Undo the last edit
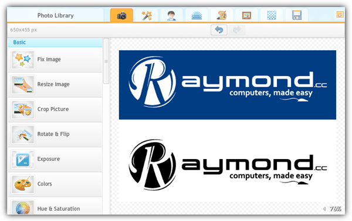The width and height of the screenshot is (352, 221). [x=219, y=30]
